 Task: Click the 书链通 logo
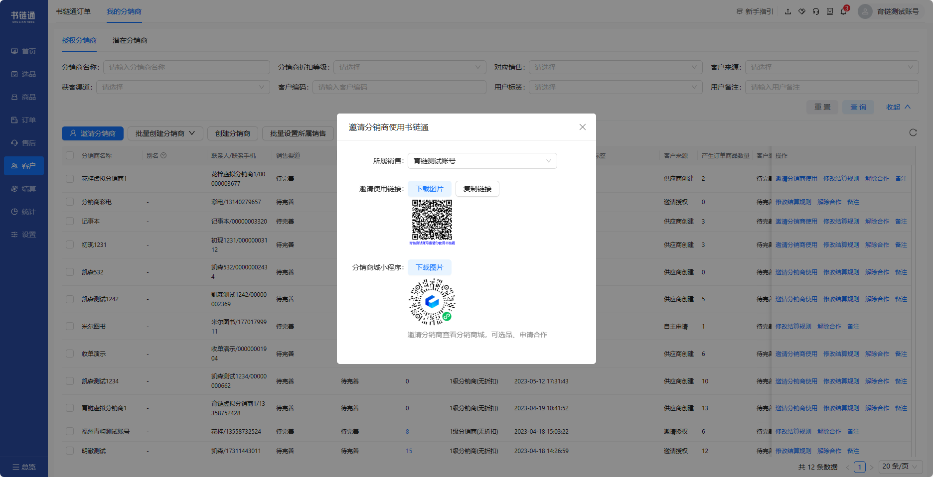pos(23,16)
